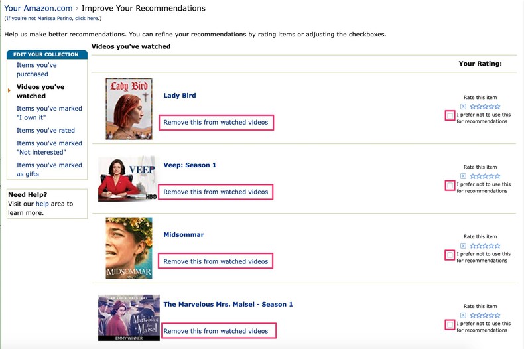
Task: Check 'prefer not to use' for Midsommar
Action: [x=450, y=255]
